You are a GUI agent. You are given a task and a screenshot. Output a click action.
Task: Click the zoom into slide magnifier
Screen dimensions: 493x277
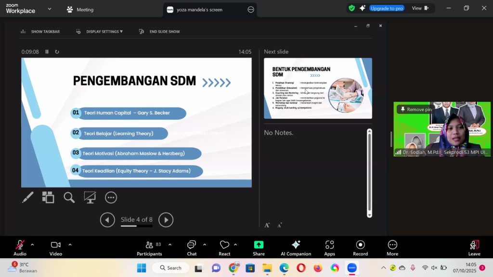point(69,197)
